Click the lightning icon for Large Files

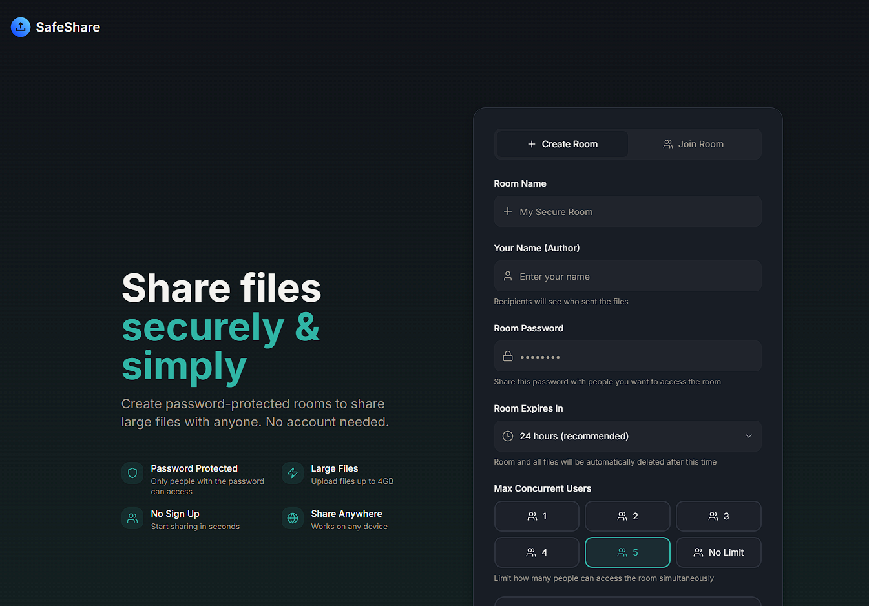click(293, 473)
